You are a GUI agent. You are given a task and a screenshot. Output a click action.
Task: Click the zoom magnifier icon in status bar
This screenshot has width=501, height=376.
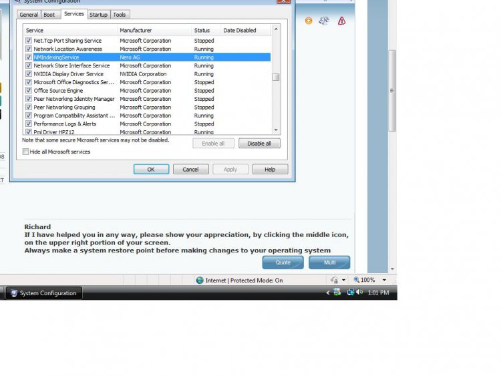(x=356, y=280)
